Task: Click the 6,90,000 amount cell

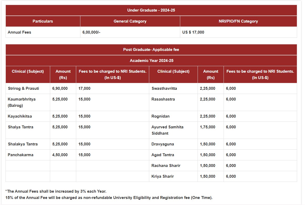Action: click(60, 88)
